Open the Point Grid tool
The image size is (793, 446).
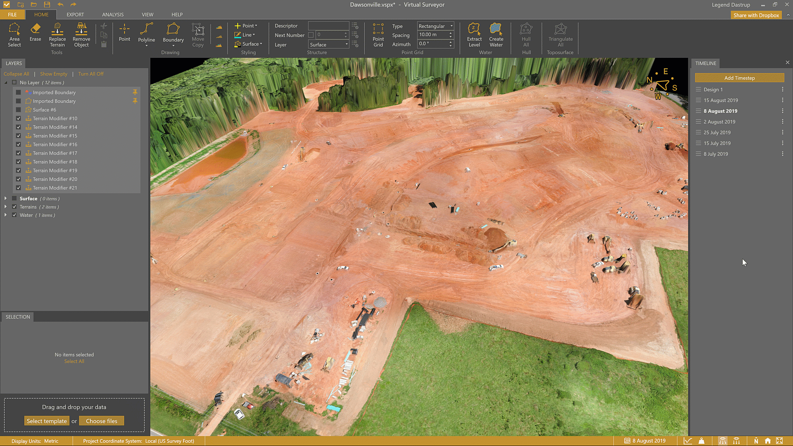coord(378,35)
